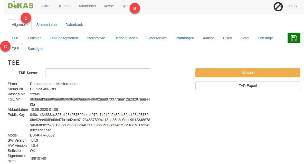Open the Kunden menu
Image resolution: width=304 pixels, height=164 pixels.
pyautogui.click(x=65, y=6)
